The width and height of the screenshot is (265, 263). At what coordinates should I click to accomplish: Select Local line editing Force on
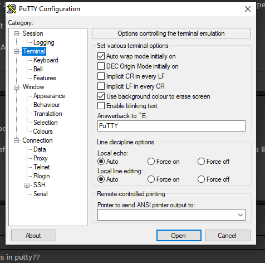pos(151,179)
